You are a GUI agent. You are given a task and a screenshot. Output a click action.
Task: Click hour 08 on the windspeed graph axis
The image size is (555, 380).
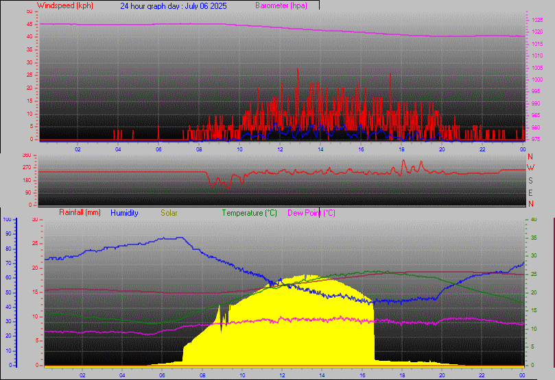199,149
